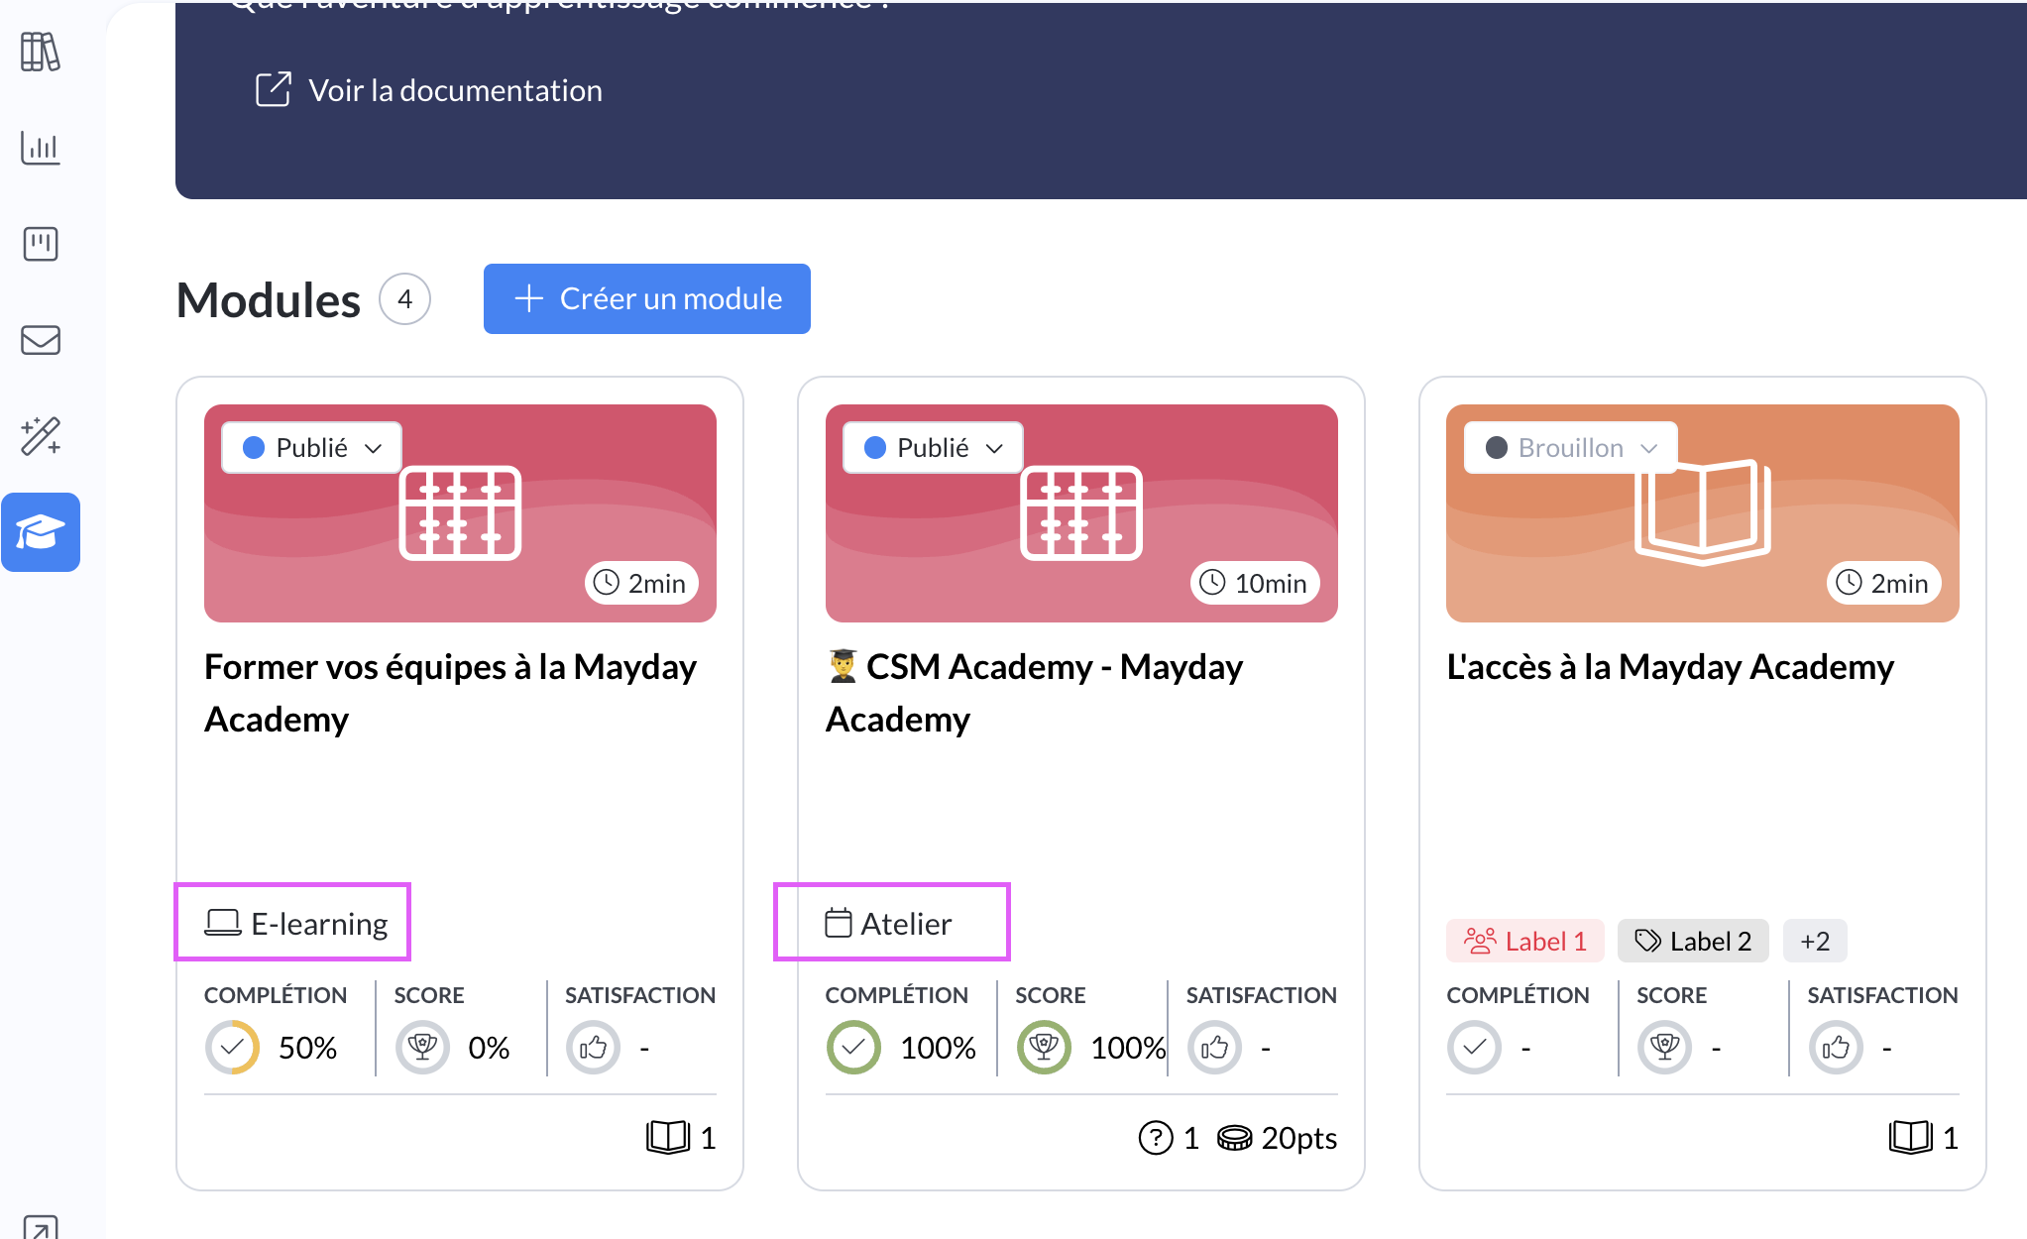Click the kanban board sidebar icon
The height and width of the screenshot is (1239, 2027).
pyautogui.click(x=41, y=244)
